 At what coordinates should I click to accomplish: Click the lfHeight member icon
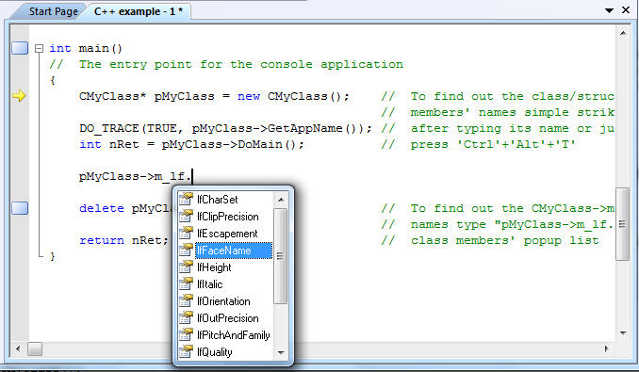pos(186,267)
